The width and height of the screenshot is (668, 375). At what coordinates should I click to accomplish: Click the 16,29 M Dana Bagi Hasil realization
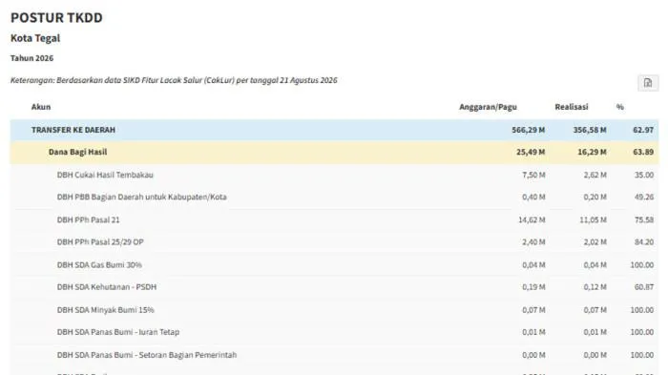(592, 152)
